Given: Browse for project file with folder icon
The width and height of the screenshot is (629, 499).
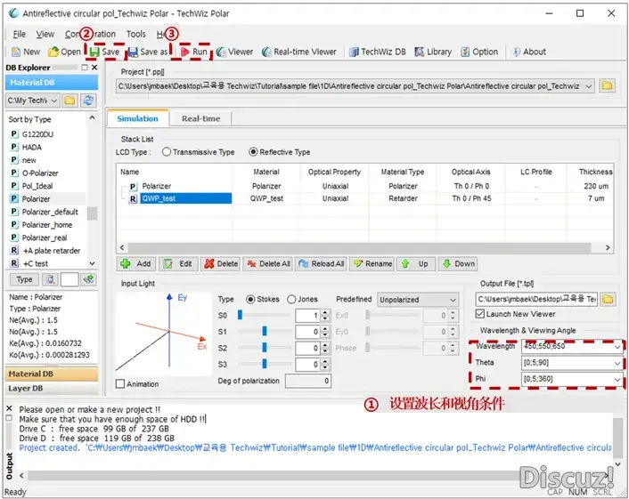Looking at the screenshot, I should [x=607, y=85].
